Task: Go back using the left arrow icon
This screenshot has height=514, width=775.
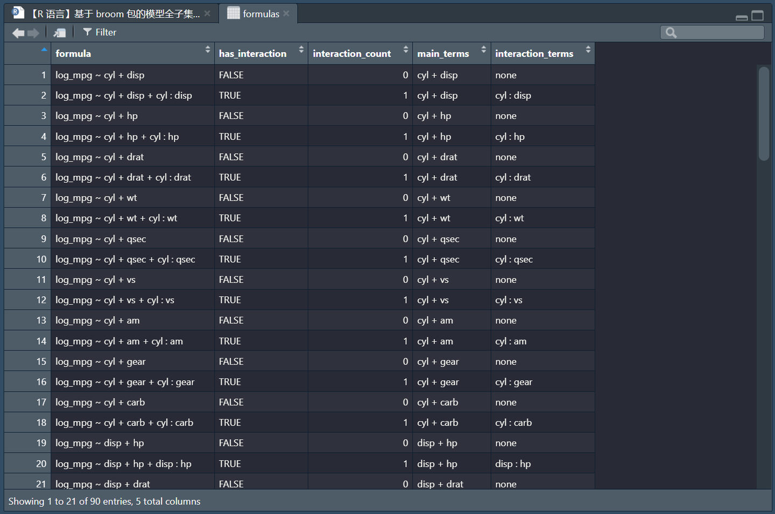Action: click(x=18, y=33)
